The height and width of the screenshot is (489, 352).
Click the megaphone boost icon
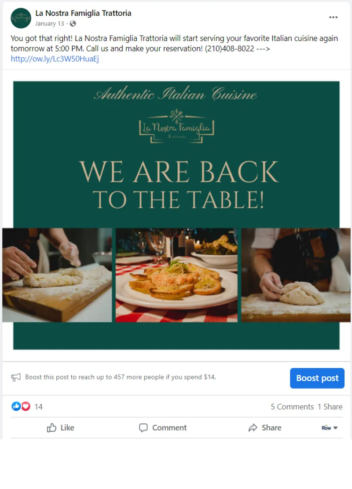(16, 377)
